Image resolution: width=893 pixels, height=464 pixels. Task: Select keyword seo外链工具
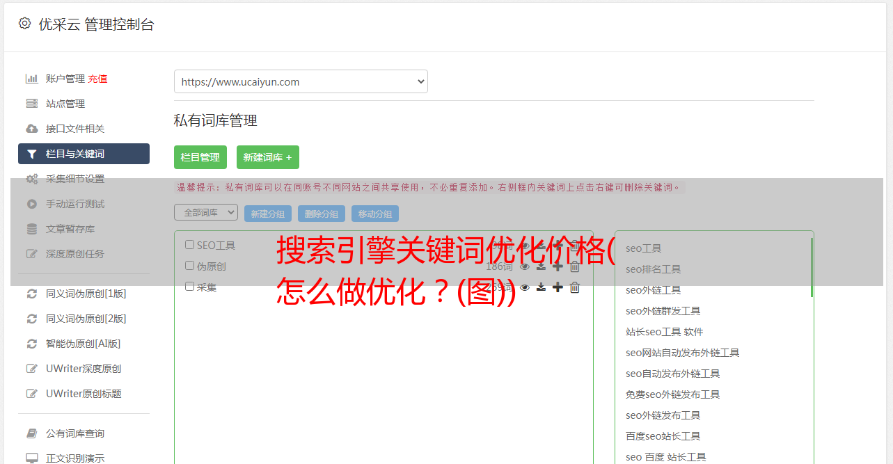click(x=653, y=290)
